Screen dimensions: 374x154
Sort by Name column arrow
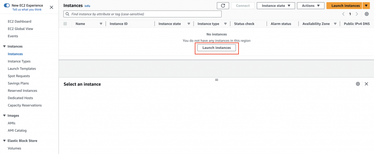101,24
